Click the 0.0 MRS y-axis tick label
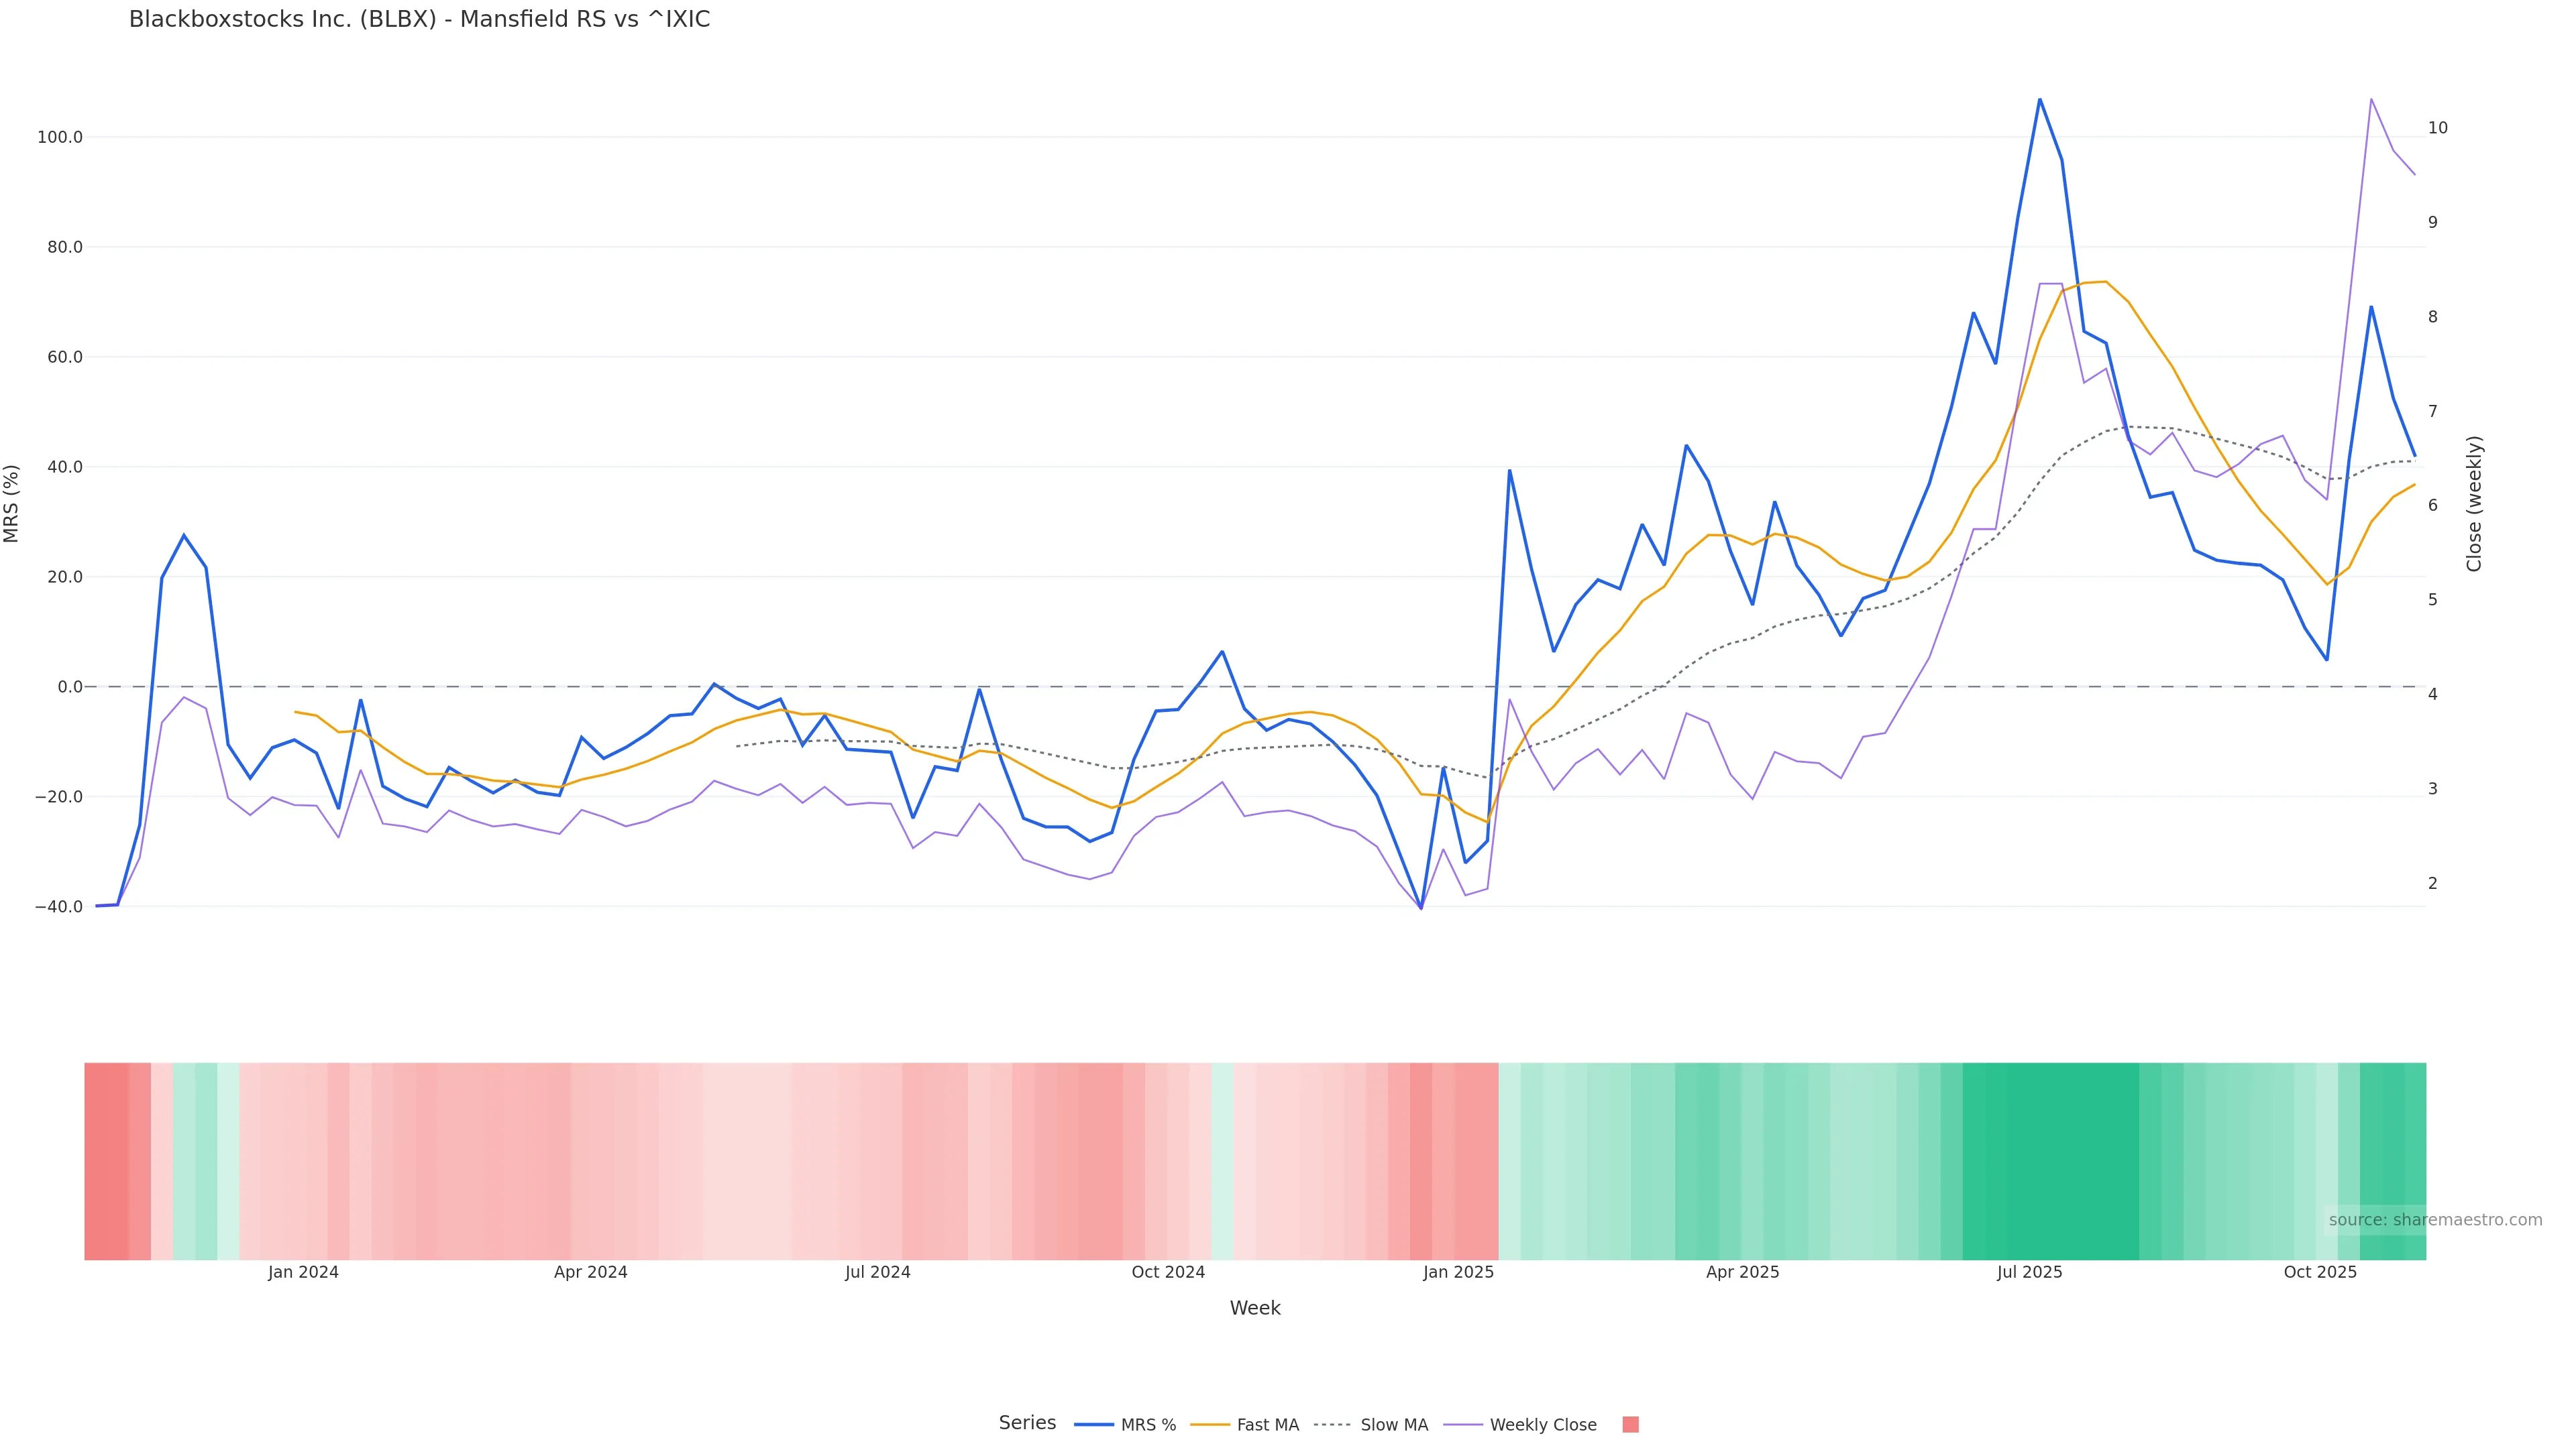Image resolution: width=2576 pixels, height=1448 pixels. pos(70,686)
